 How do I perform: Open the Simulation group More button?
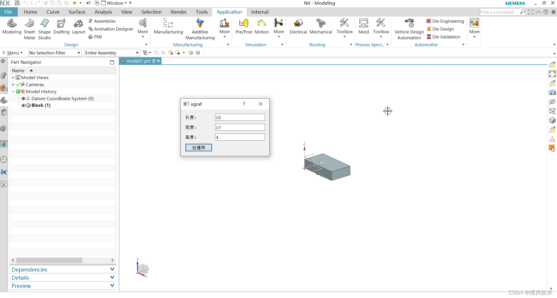click(x=279, y=28)
